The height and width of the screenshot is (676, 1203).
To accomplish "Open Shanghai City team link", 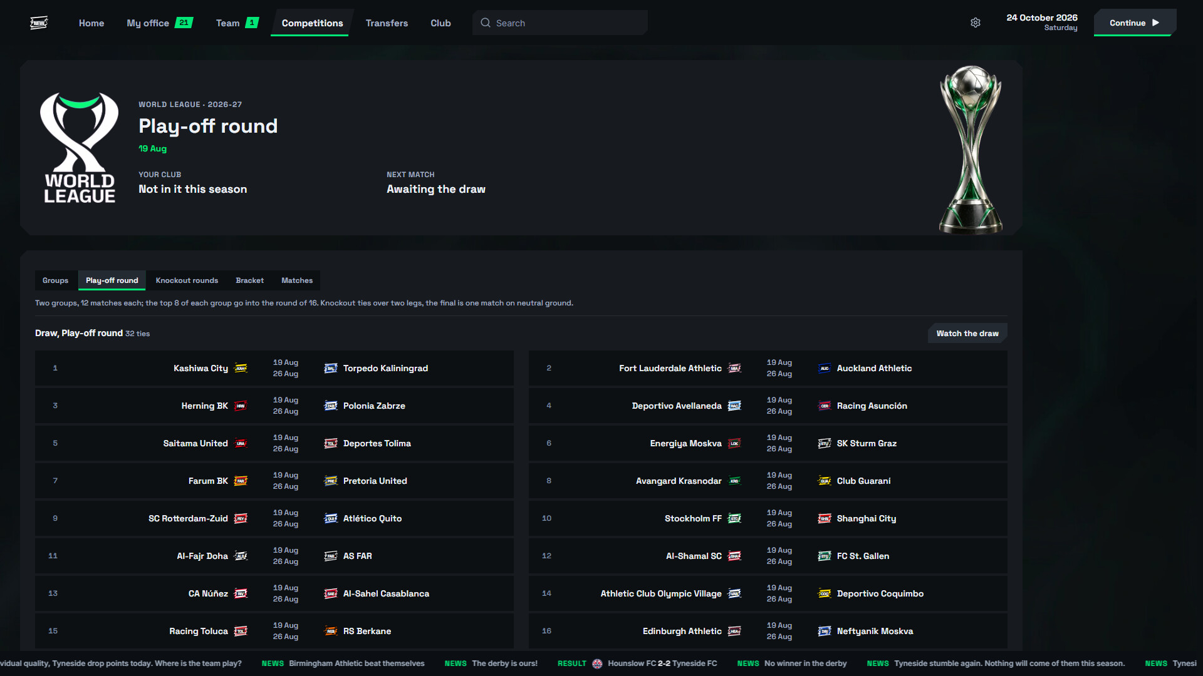I will (x=867, y=518).
